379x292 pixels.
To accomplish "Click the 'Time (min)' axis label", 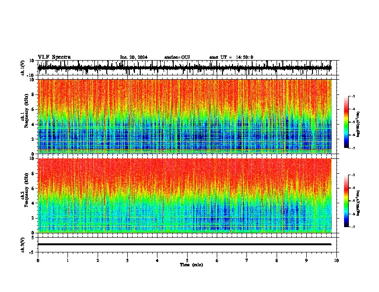I will click(191, 265).
